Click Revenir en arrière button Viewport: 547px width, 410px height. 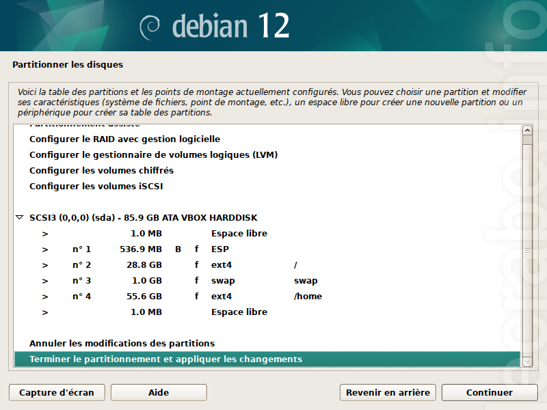(388, 392)
